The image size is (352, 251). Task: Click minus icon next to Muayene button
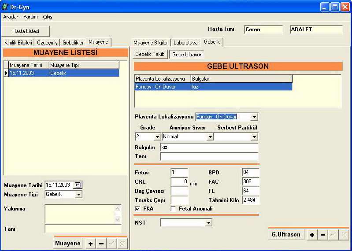click(101, 244)
